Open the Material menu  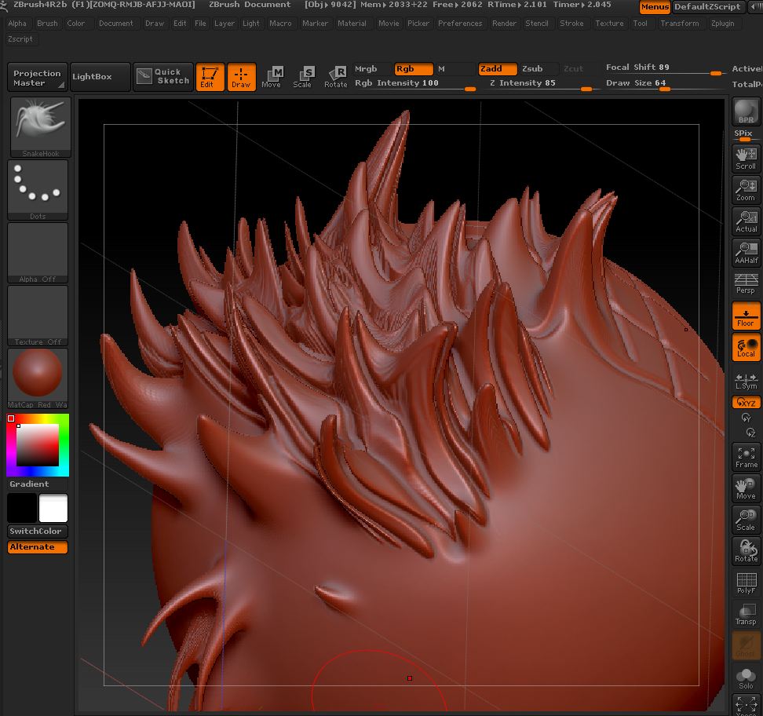coord(352,24)
